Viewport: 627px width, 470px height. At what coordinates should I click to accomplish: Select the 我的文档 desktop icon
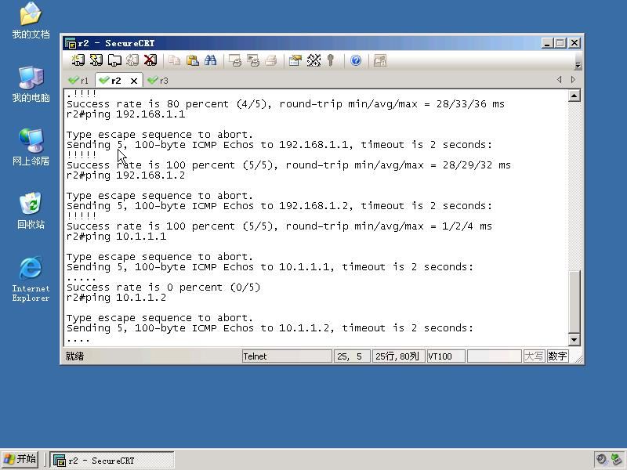pyautogui.click(x=31, y=21)
